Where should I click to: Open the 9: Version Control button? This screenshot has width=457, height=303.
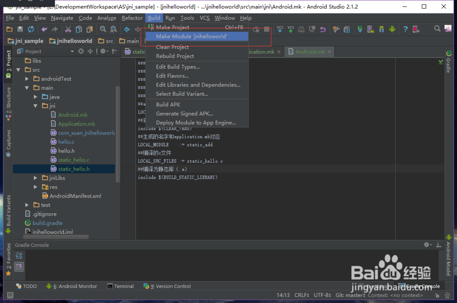point(167,286)
